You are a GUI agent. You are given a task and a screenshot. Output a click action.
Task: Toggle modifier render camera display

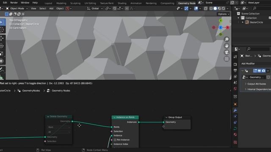pyautogui.click(x=263, y=71)
